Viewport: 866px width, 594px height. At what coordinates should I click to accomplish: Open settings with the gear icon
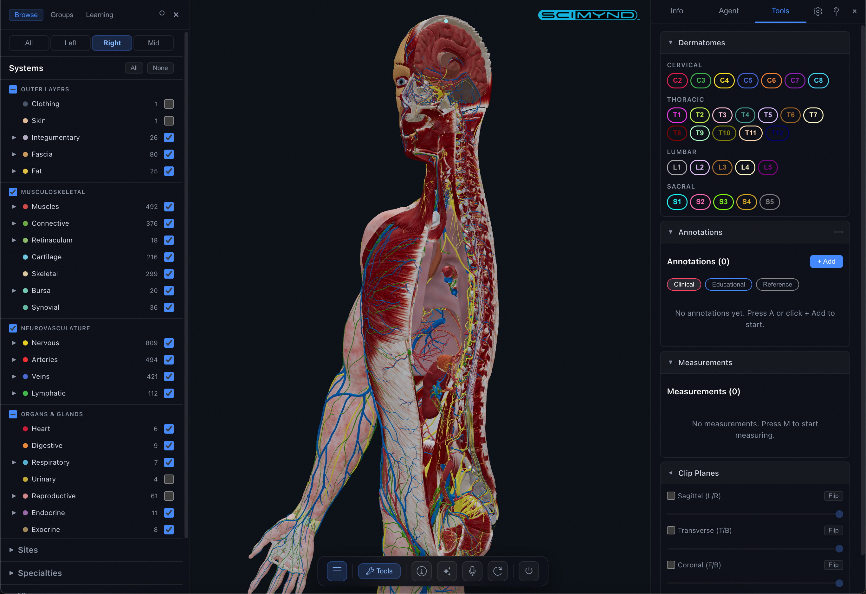[x=818, y=11]
